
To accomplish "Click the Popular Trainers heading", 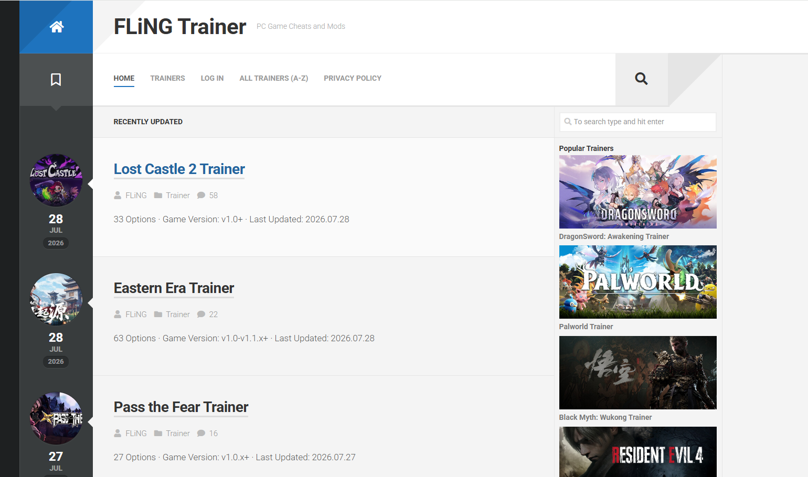I will click(586, 148).
